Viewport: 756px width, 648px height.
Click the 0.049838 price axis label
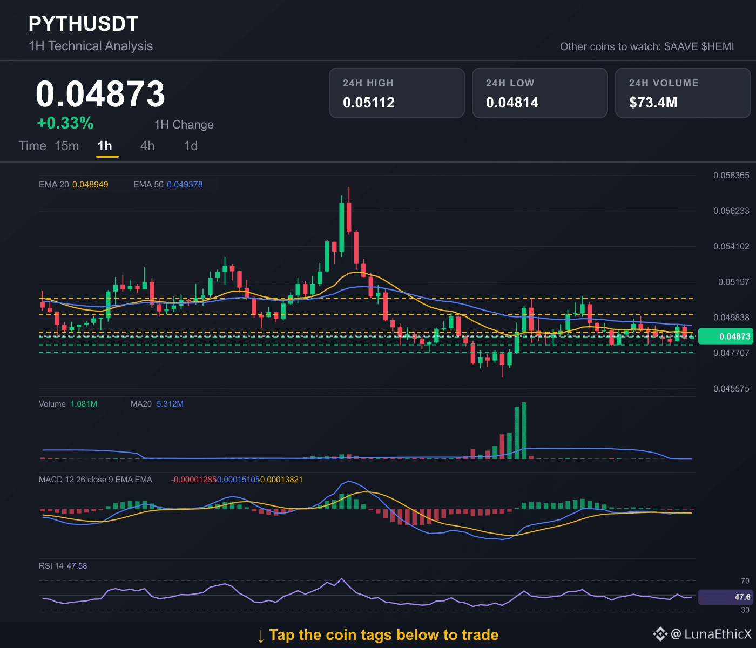731,318
